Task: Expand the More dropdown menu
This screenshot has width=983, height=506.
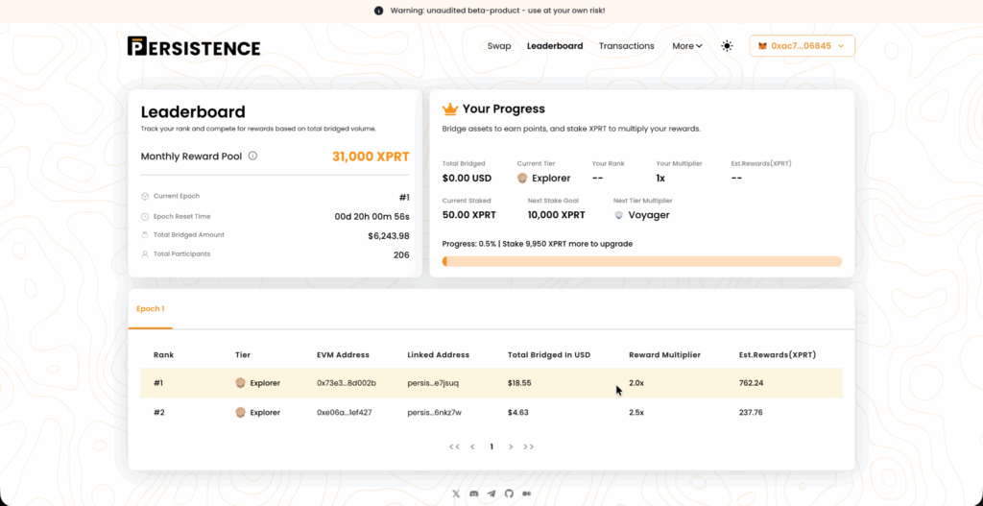Action: (x=686, y=46)
